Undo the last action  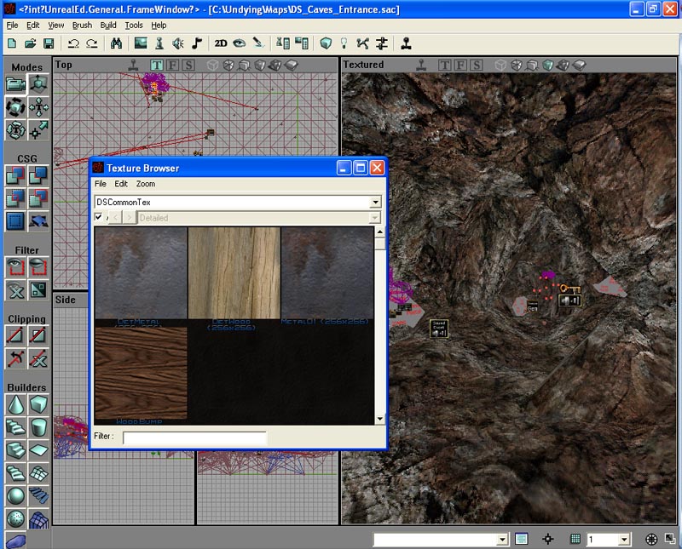[73, 43]
